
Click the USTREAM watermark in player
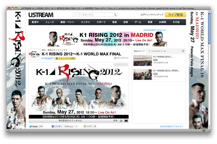[121, 65]
